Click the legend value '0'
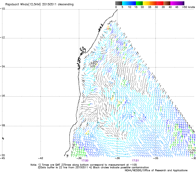 pyautogui.click(x=116, y=7)
